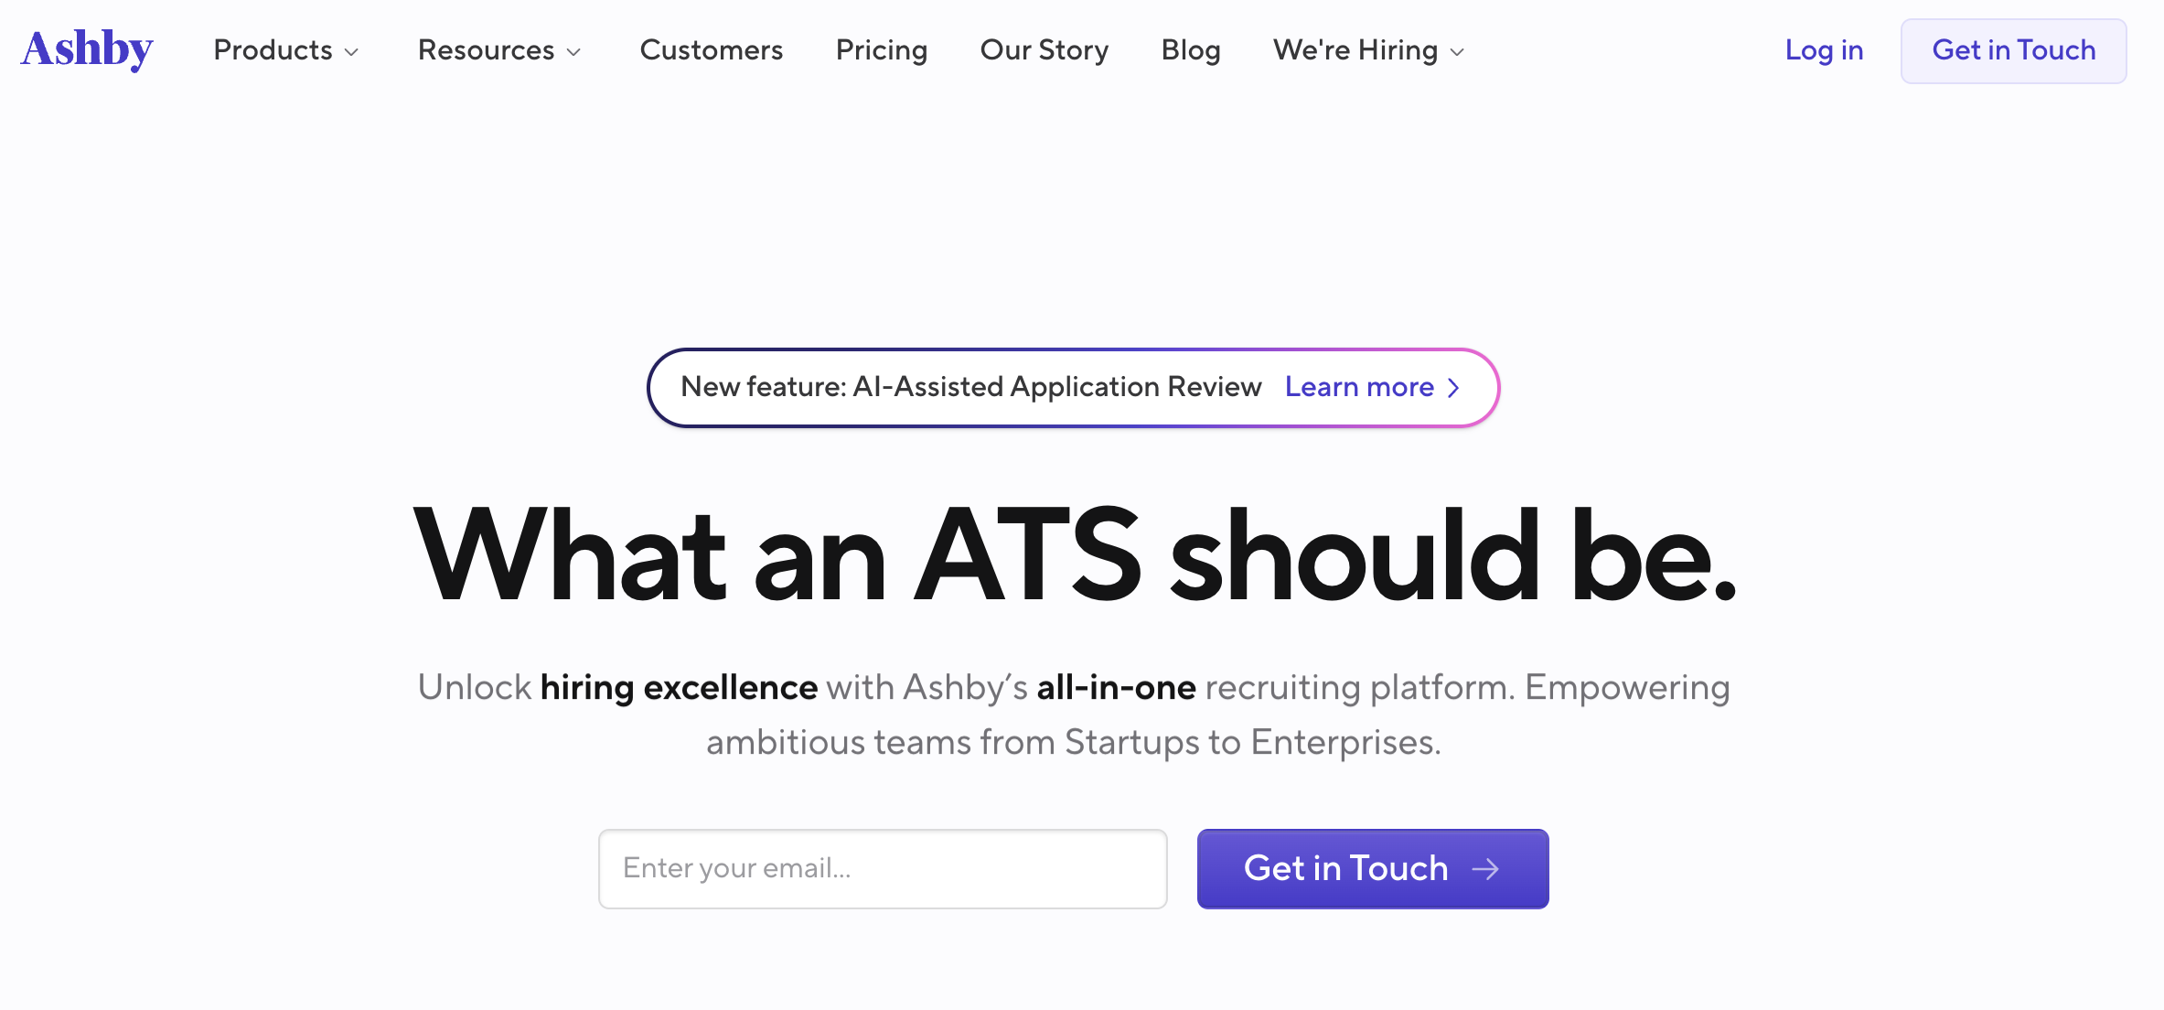This screenshot has height=1010, width=2164.
Task: Open the Customers page
Action: point(712,51)
